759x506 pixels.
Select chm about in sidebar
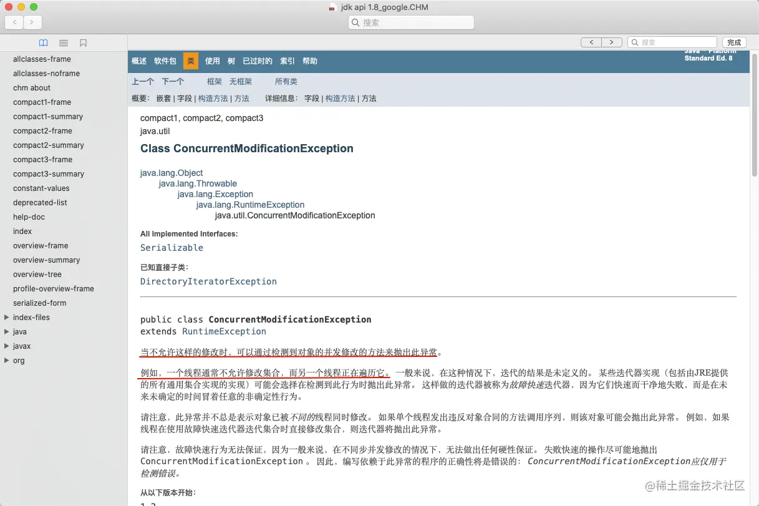tap(32, 88)
